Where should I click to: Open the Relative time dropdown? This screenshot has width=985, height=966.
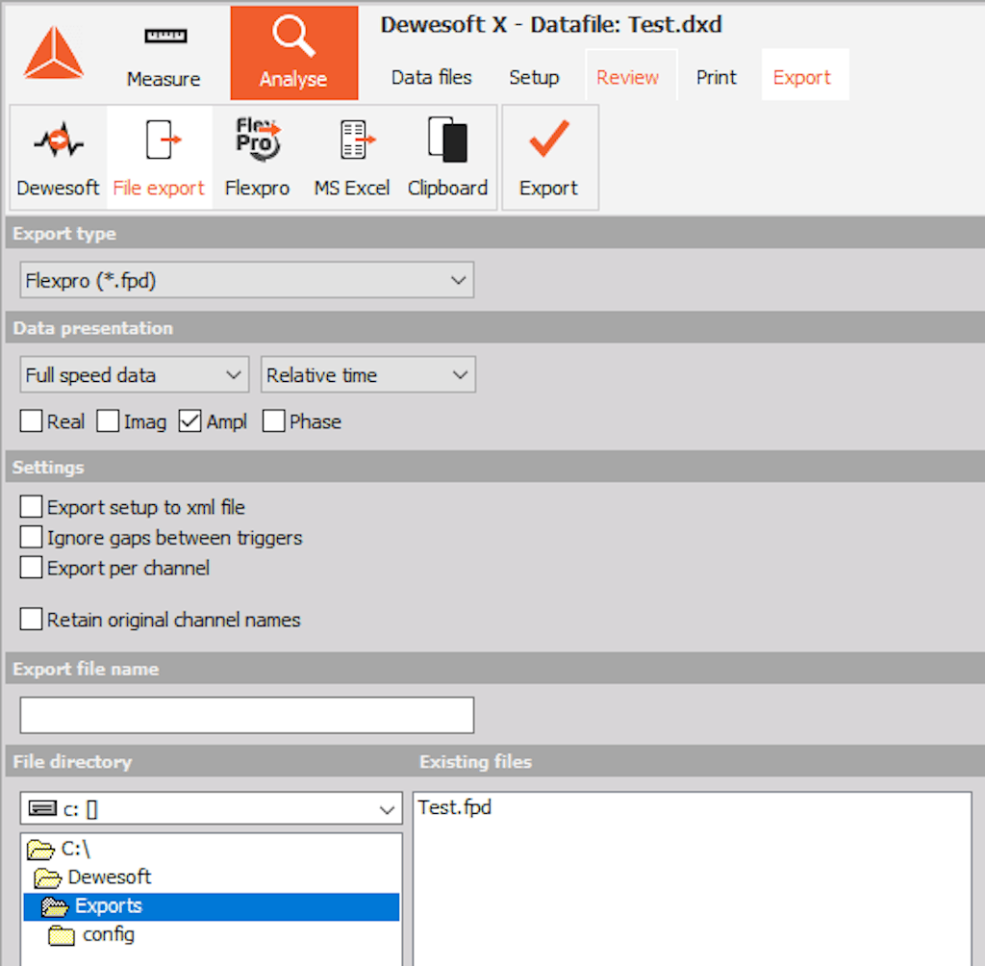tap(368, 375)
